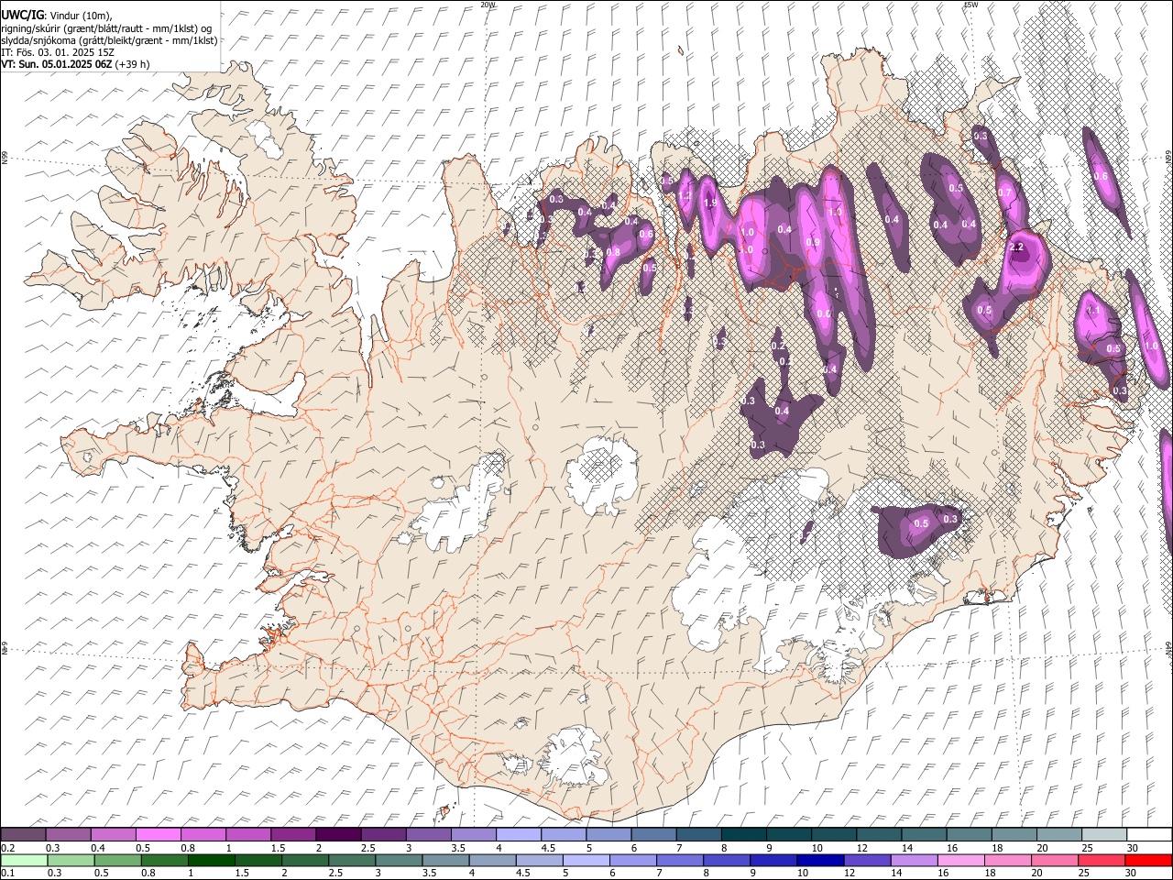The image size is (1173, 880).
Task: Click the '0.2' label in the purple legend row
Action: [7, 848]
